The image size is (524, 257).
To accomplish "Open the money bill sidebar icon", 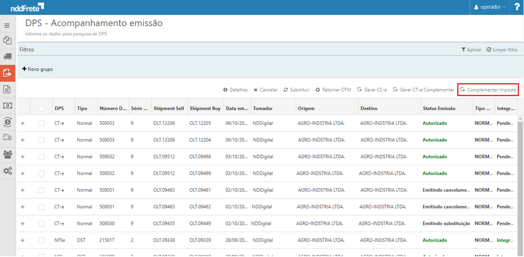I will click(x=7, y=106).
